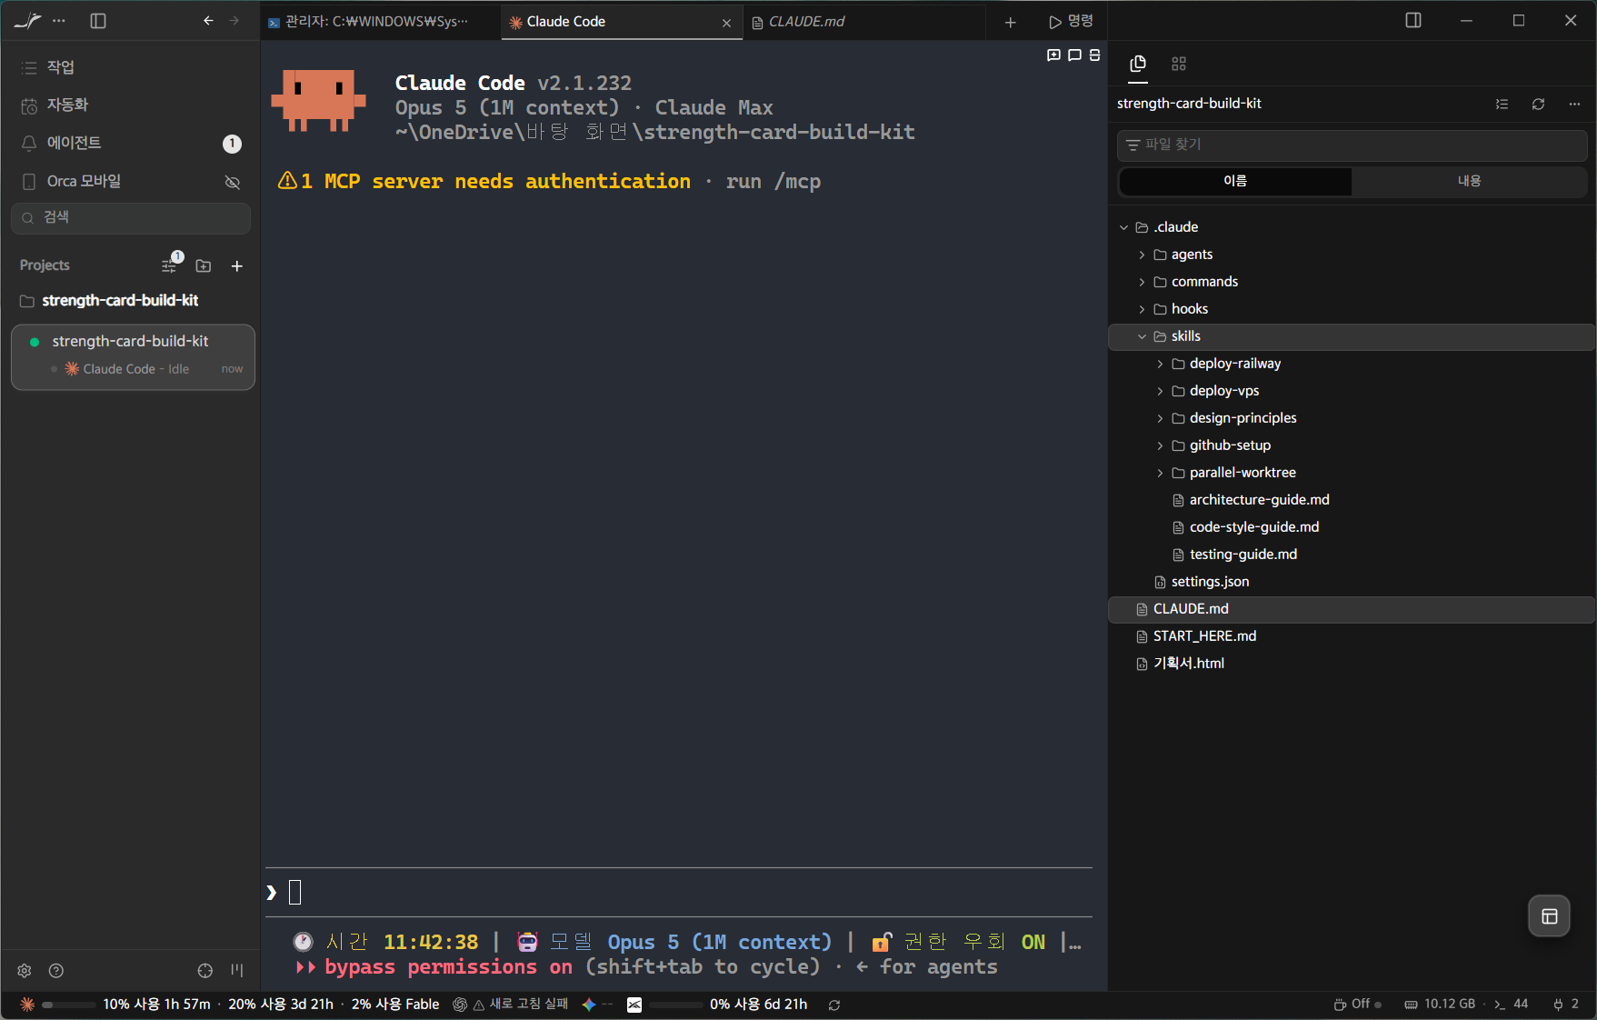The height and width of the screenshot is (1020, 1597).
Task: Go back with the left arrow
Action: click(208, 21)
